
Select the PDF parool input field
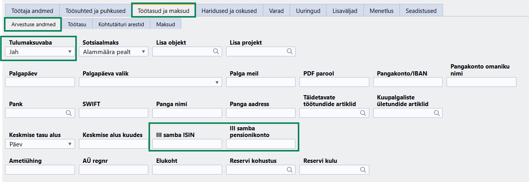[x=334, y=82]
